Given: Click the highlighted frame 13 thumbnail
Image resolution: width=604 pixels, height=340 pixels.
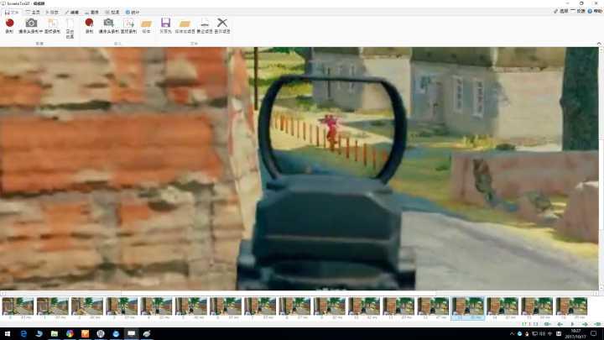Looking at the screenshot, I should pyautogui.click(x=467, y=308).
